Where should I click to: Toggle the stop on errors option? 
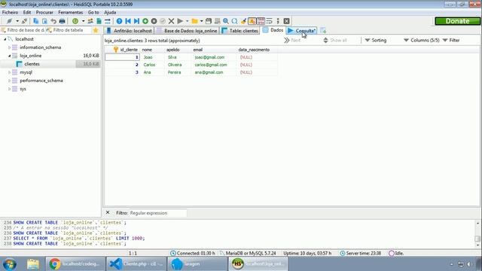pyautogui.click(x=252, y=21)
